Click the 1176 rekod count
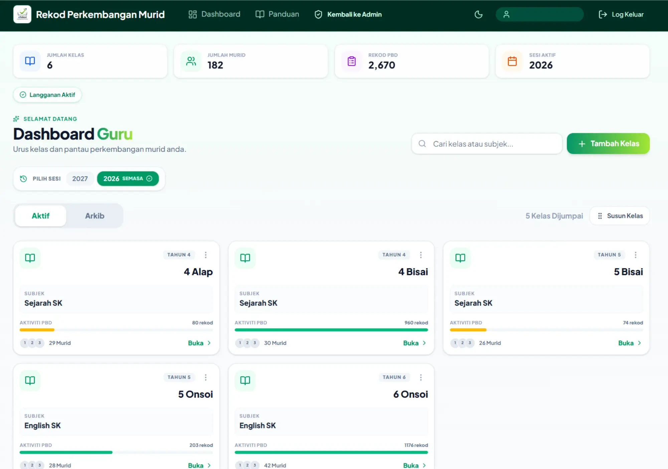The image size is (668, 469). coord(416,445)
